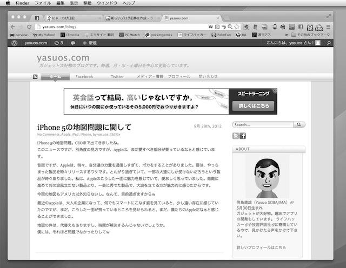Open the ファイル menu in menu bar
346x268 pixels.
click(43, 3)
